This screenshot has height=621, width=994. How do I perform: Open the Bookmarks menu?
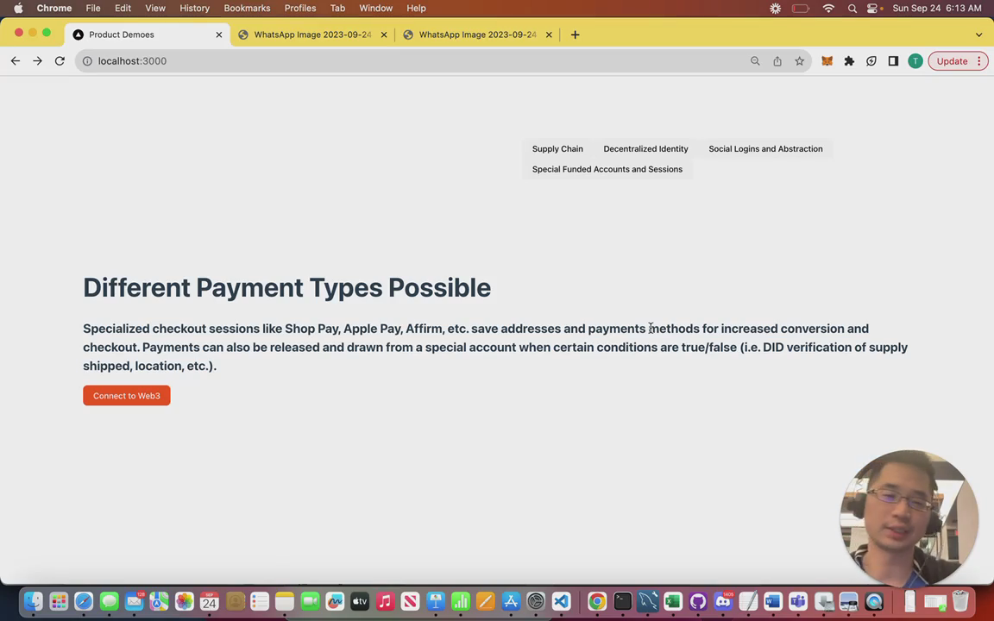coord(248,9)
